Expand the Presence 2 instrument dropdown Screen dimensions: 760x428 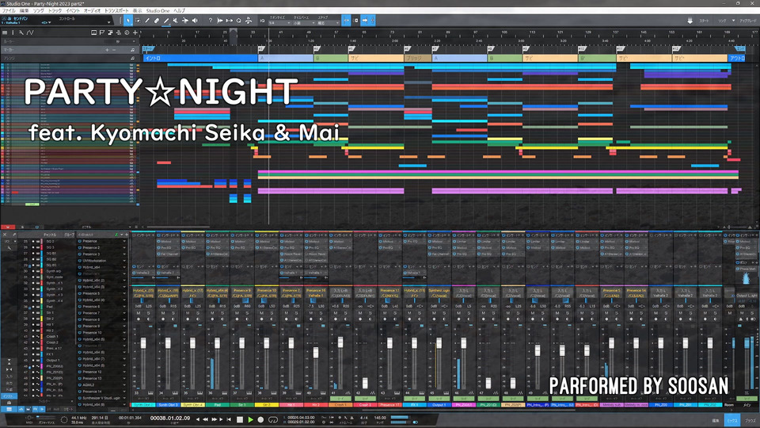point(124,247)
